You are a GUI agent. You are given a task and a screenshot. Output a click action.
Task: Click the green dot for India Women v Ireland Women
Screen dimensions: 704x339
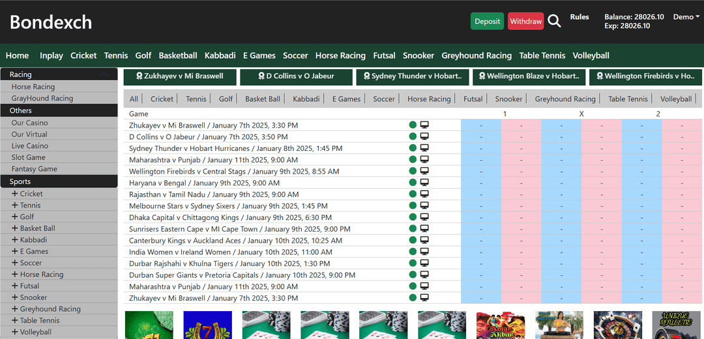pyautogui.click(x=413, y=252)
